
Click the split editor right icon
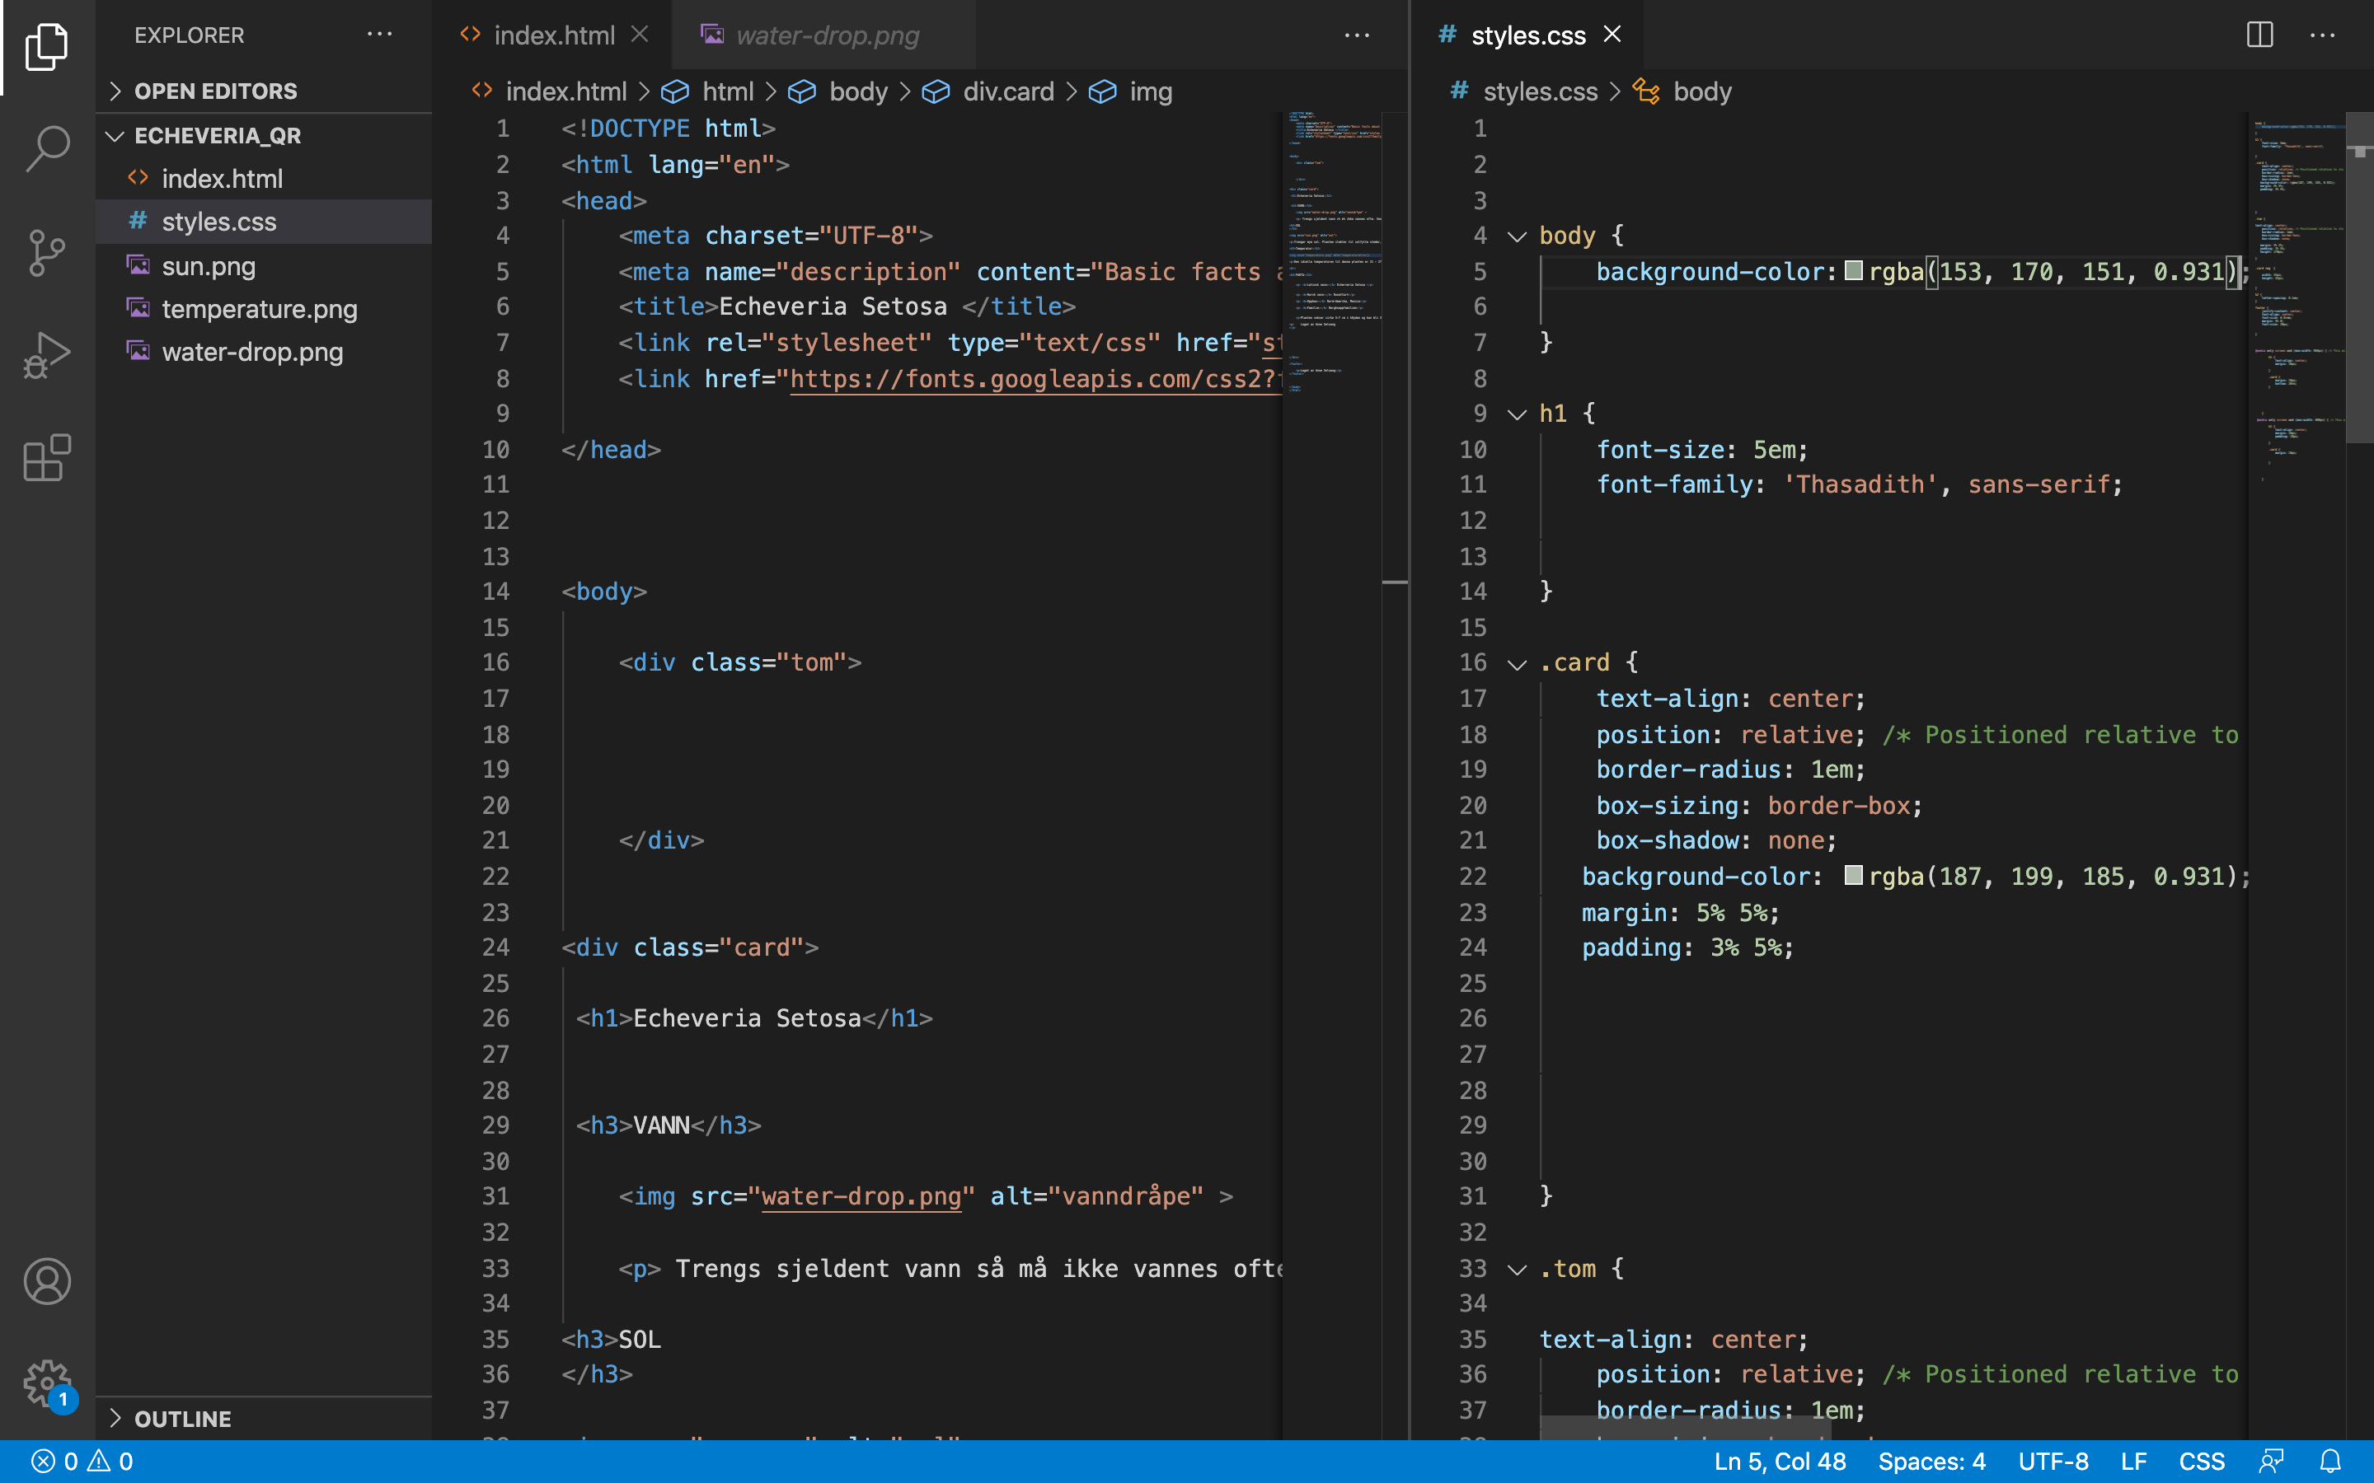pos(2259,35)
